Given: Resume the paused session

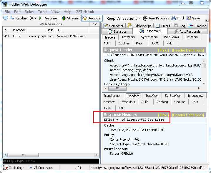Looking at the screenshot, I should pyautogui.click(x=48, y=18).
